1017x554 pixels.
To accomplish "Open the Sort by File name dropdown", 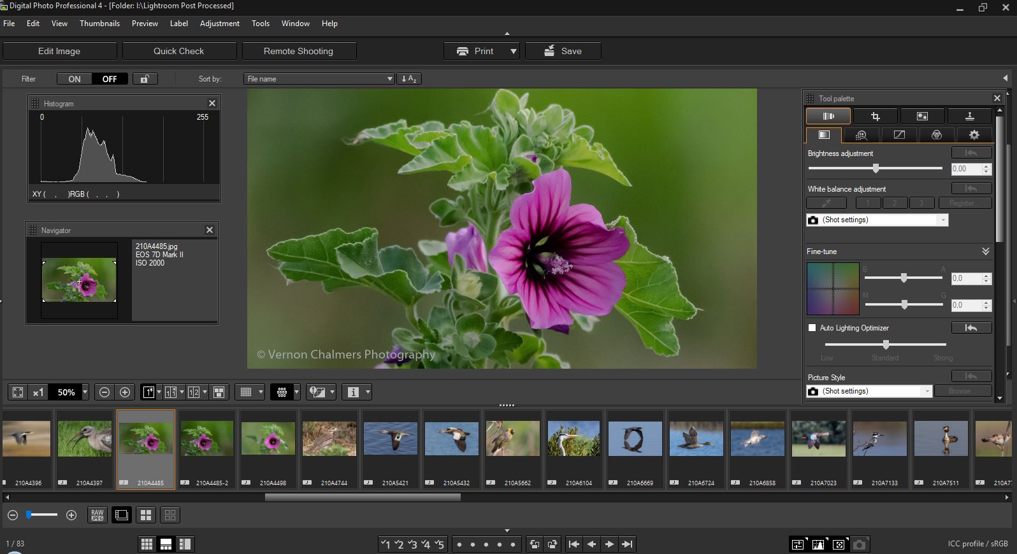I will 319,79.
